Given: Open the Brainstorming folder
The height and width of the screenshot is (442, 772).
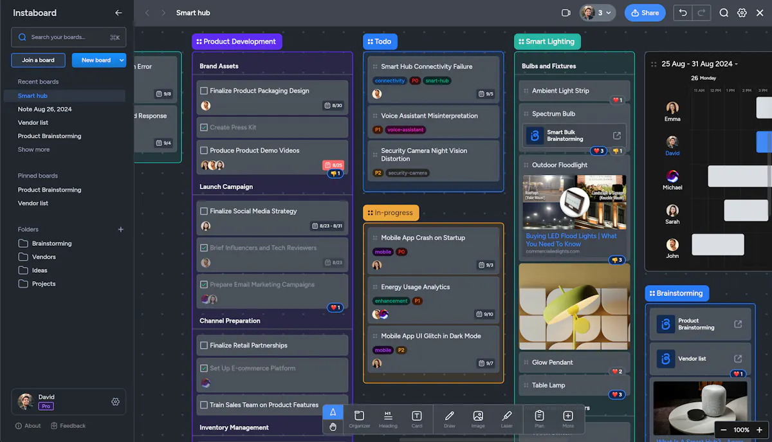Looking at the screenshot, I should [x=45, y=243].
